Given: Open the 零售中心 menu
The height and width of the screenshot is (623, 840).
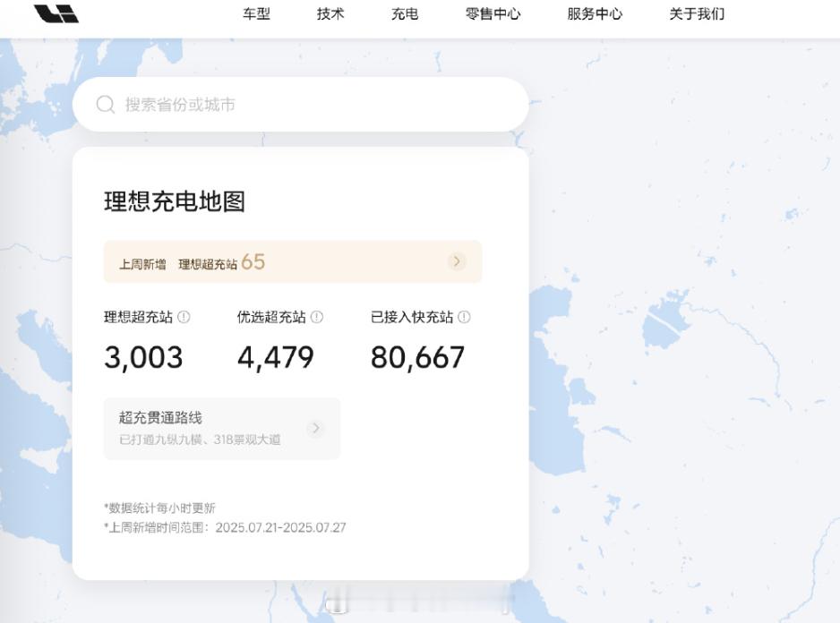Looking at the screenshot, I should pyautogui.click(x=493, y=14).
